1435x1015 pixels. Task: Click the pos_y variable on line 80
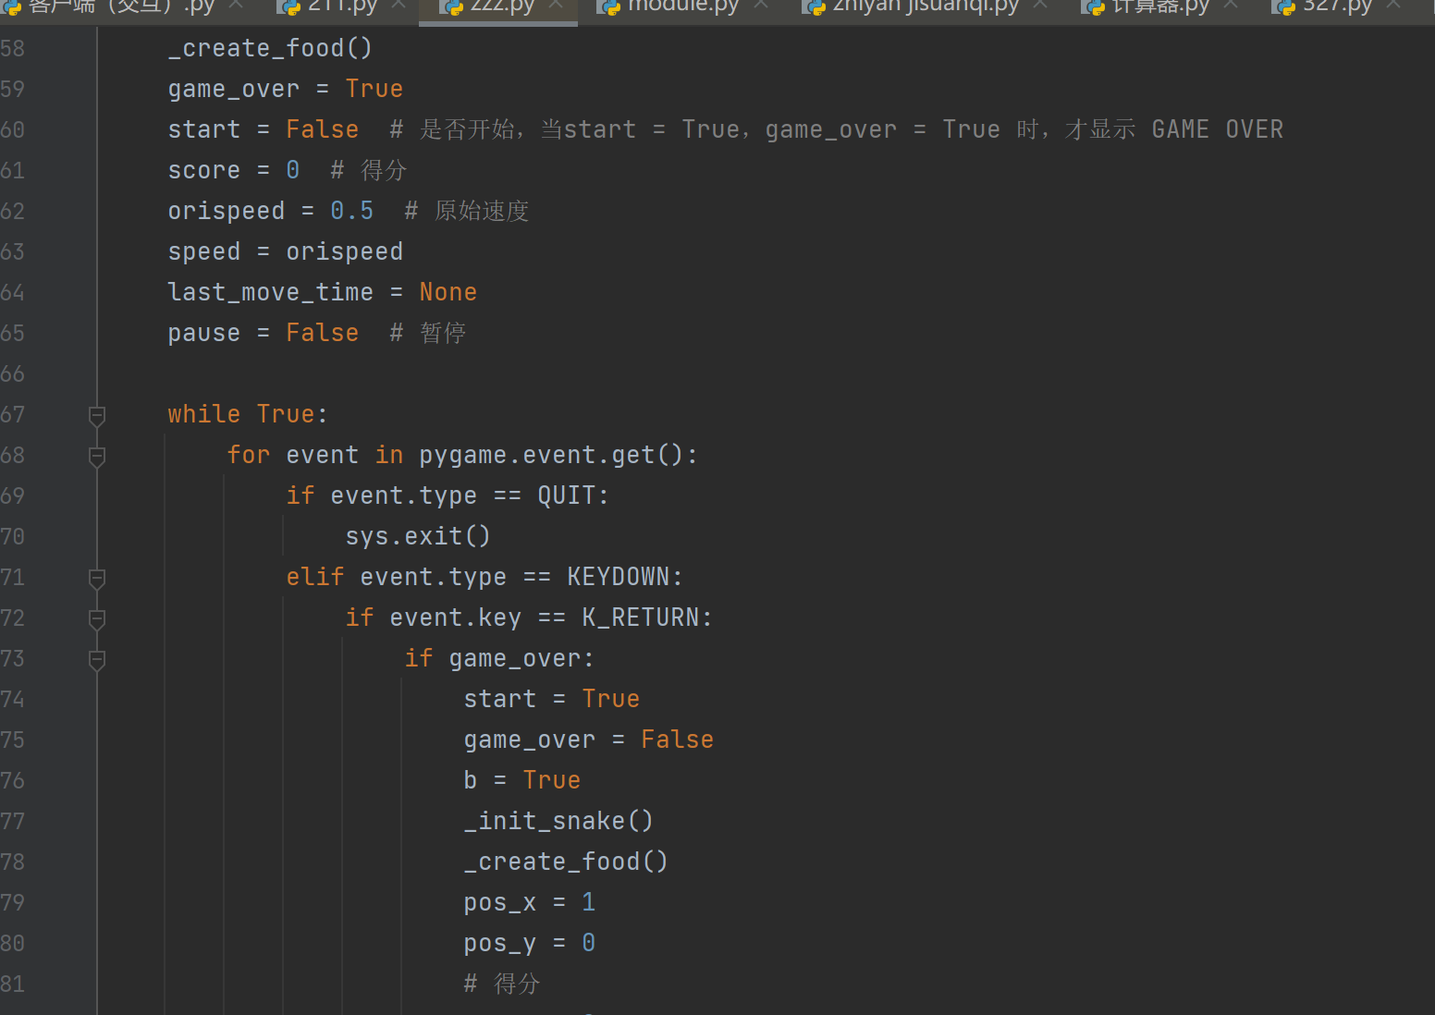(499, 943)
